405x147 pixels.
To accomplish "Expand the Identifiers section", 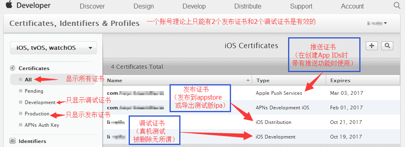I will (x=32, y=141).
